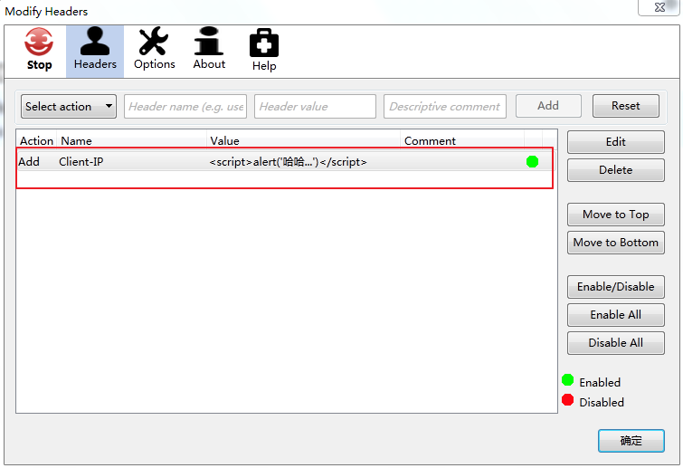Sort by the Comment column header
Viewport: 683px width, 468px height.
tap(462, 140)
